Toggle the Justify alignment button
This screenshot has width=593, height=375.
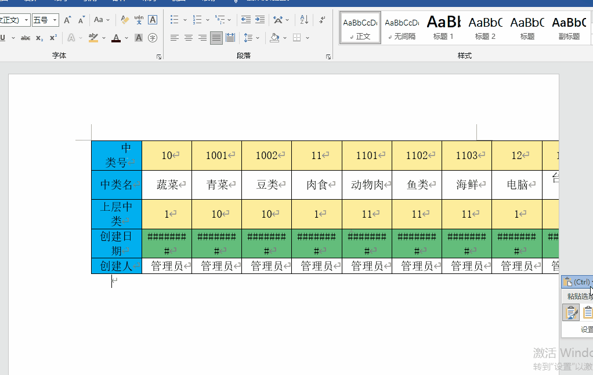216,38
